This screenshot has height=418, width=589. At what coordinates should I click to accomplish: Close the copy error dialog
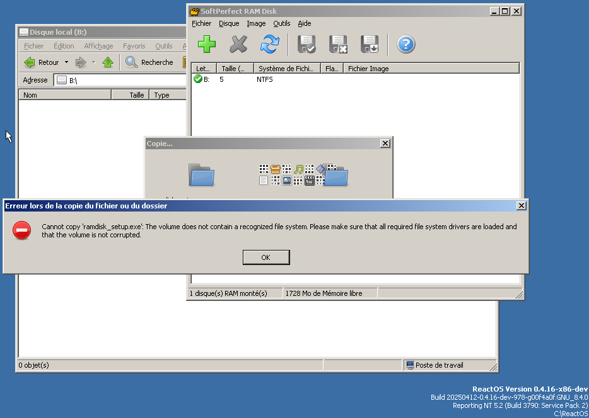(x=521, y=205)
